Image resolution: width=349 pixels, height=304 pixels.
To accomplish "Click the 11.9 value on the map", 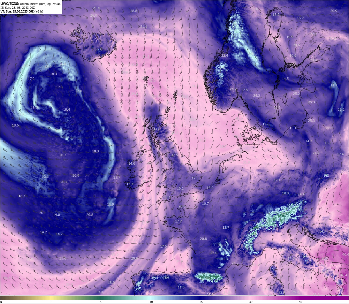I will click(110, 204).
